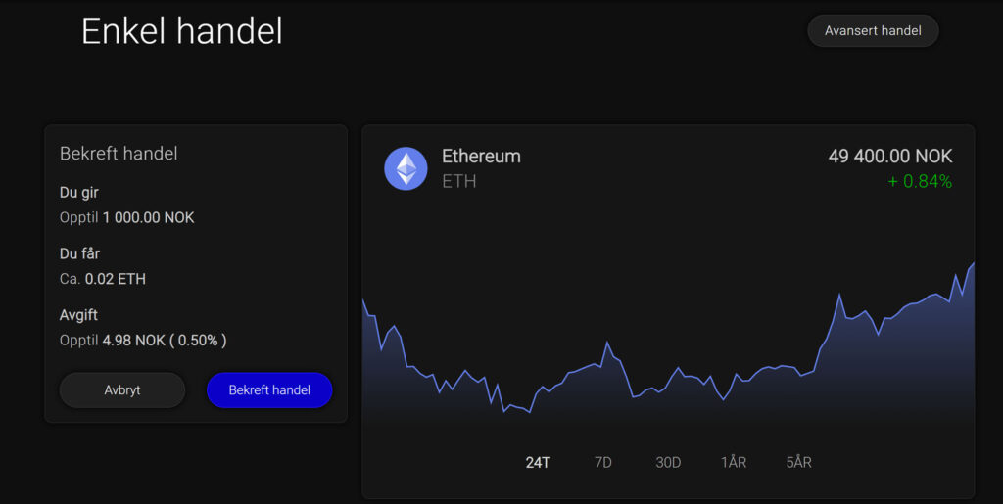
Task: Click the ETH ticker symbol under Ethereum
Action: pos(458,181)
